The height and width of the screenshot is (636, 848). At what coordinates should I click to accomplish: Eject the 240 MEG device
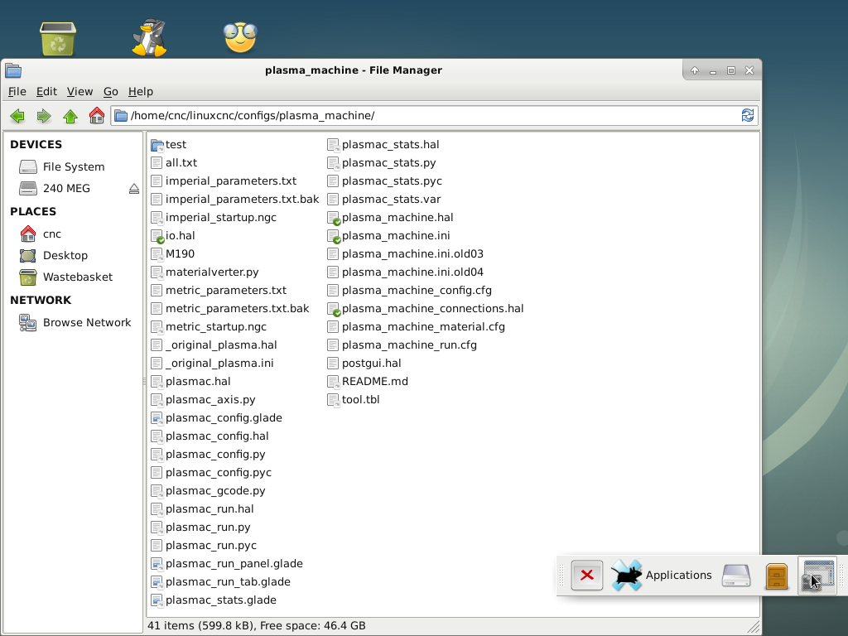(133, 189)
